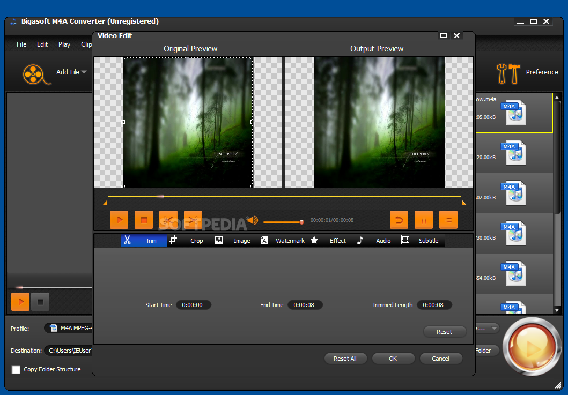Open the Profile M4A MPEG dropdown
The image size is (568, 395).
coord(68,328)
